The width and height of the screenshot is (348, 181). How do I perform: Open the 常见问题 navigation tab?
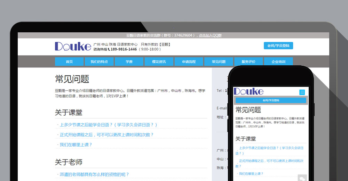[219, 61]
